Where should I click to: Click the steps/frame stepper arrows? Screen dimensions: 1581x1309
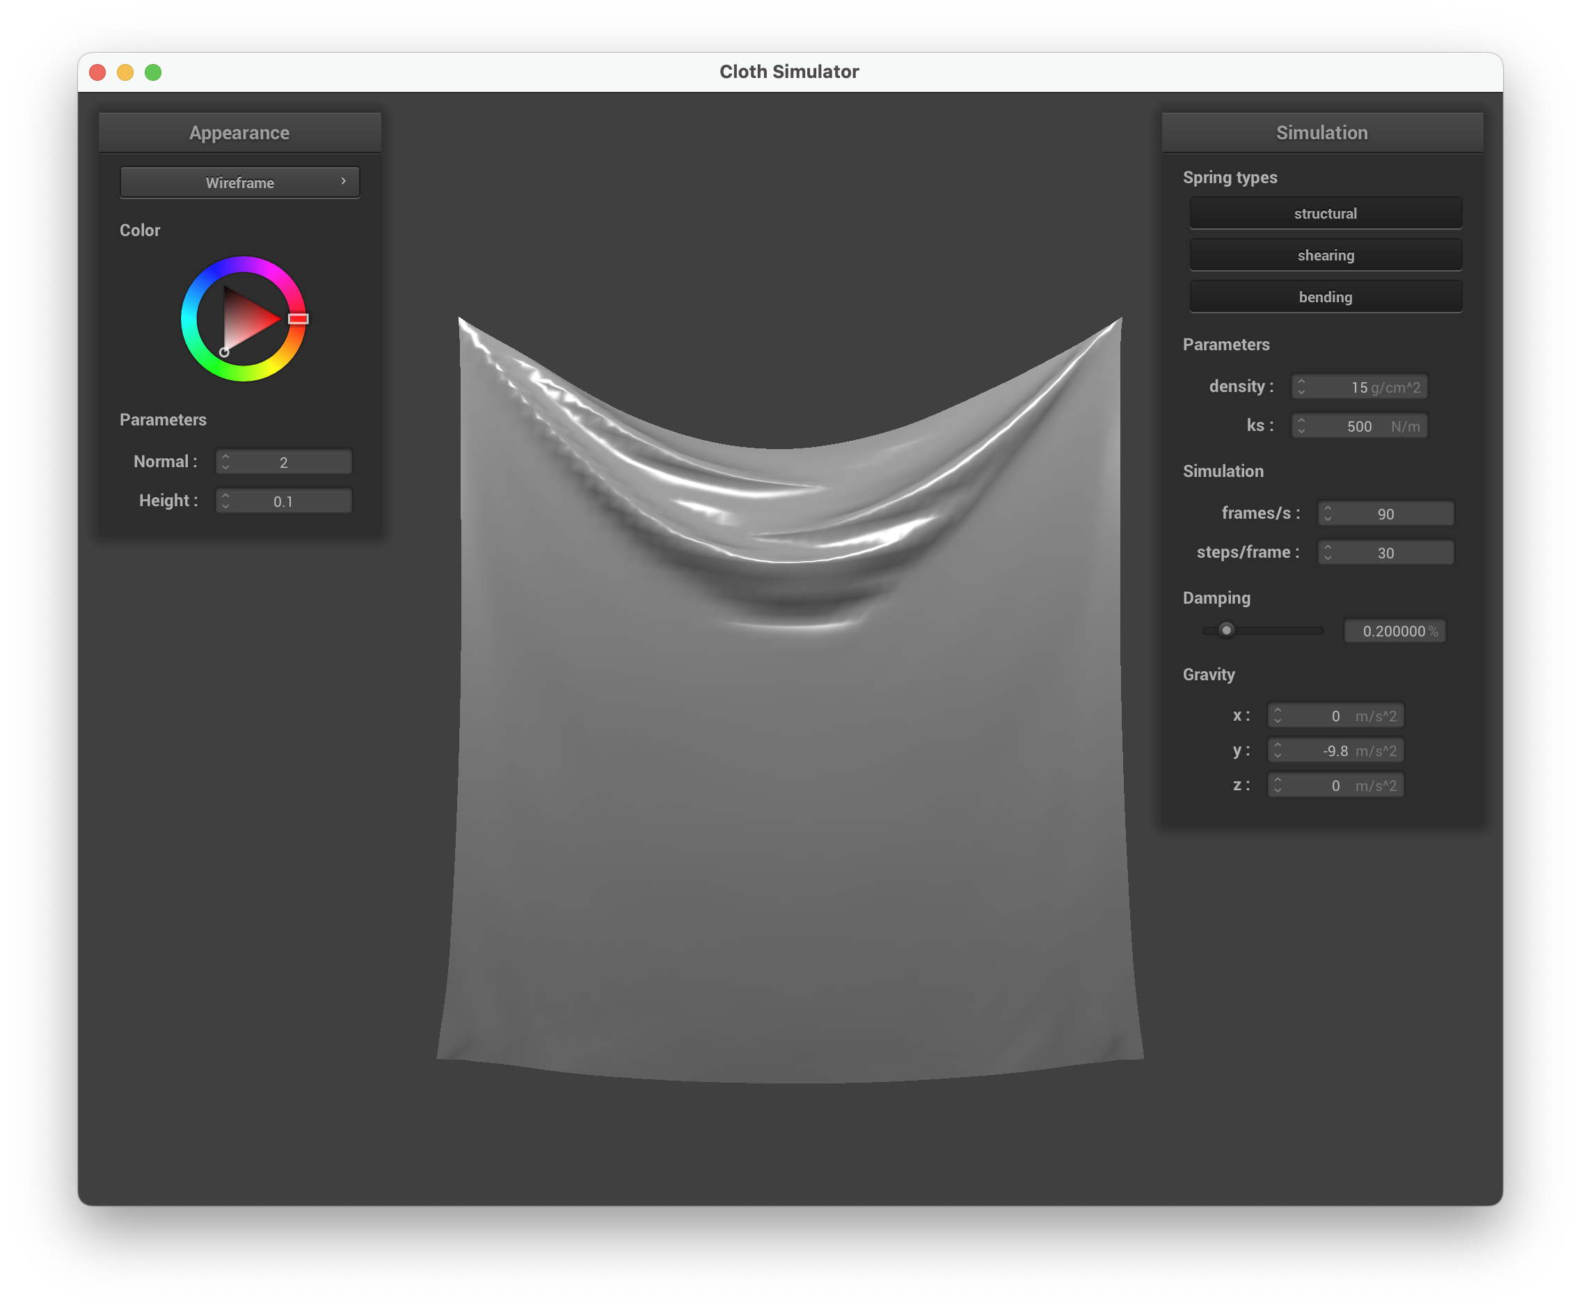pos(1327,553)
